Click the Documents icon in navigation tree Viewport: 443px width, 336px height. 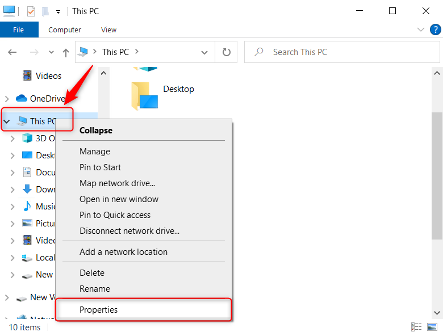[x=27, y=172]
